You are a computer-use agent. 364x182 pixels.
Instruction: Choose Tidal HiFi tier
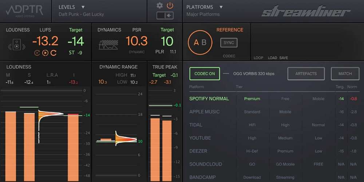click(252, 125)
